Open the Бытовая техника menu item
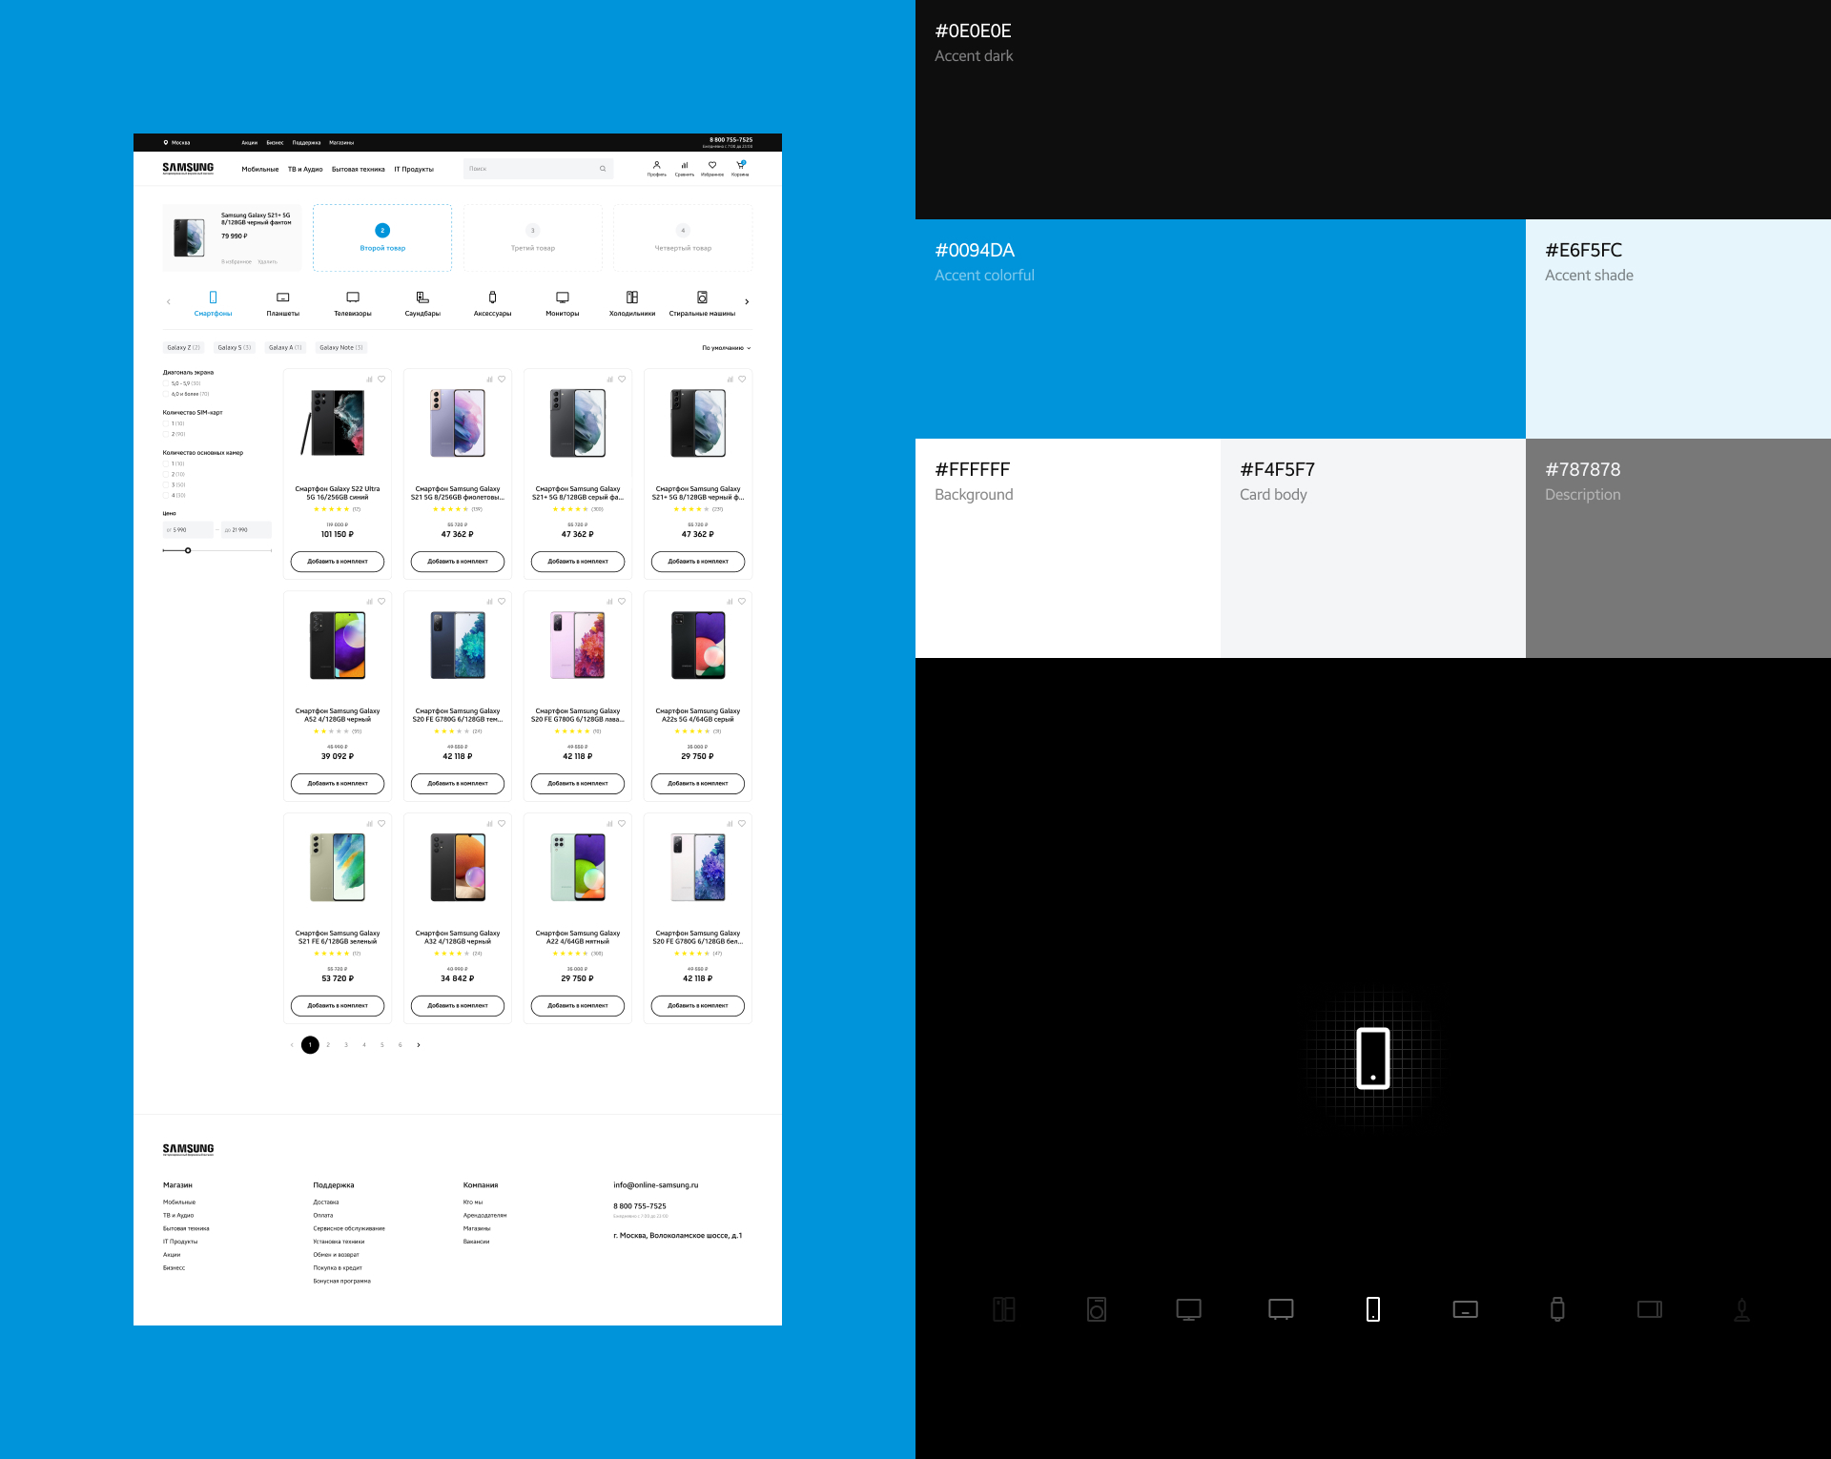Screen dimensions: 1831x1459 tap(359, 170)
